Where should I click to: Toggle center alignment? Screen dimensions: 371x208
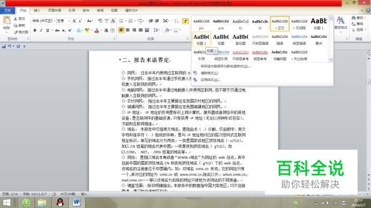point(128,30)
